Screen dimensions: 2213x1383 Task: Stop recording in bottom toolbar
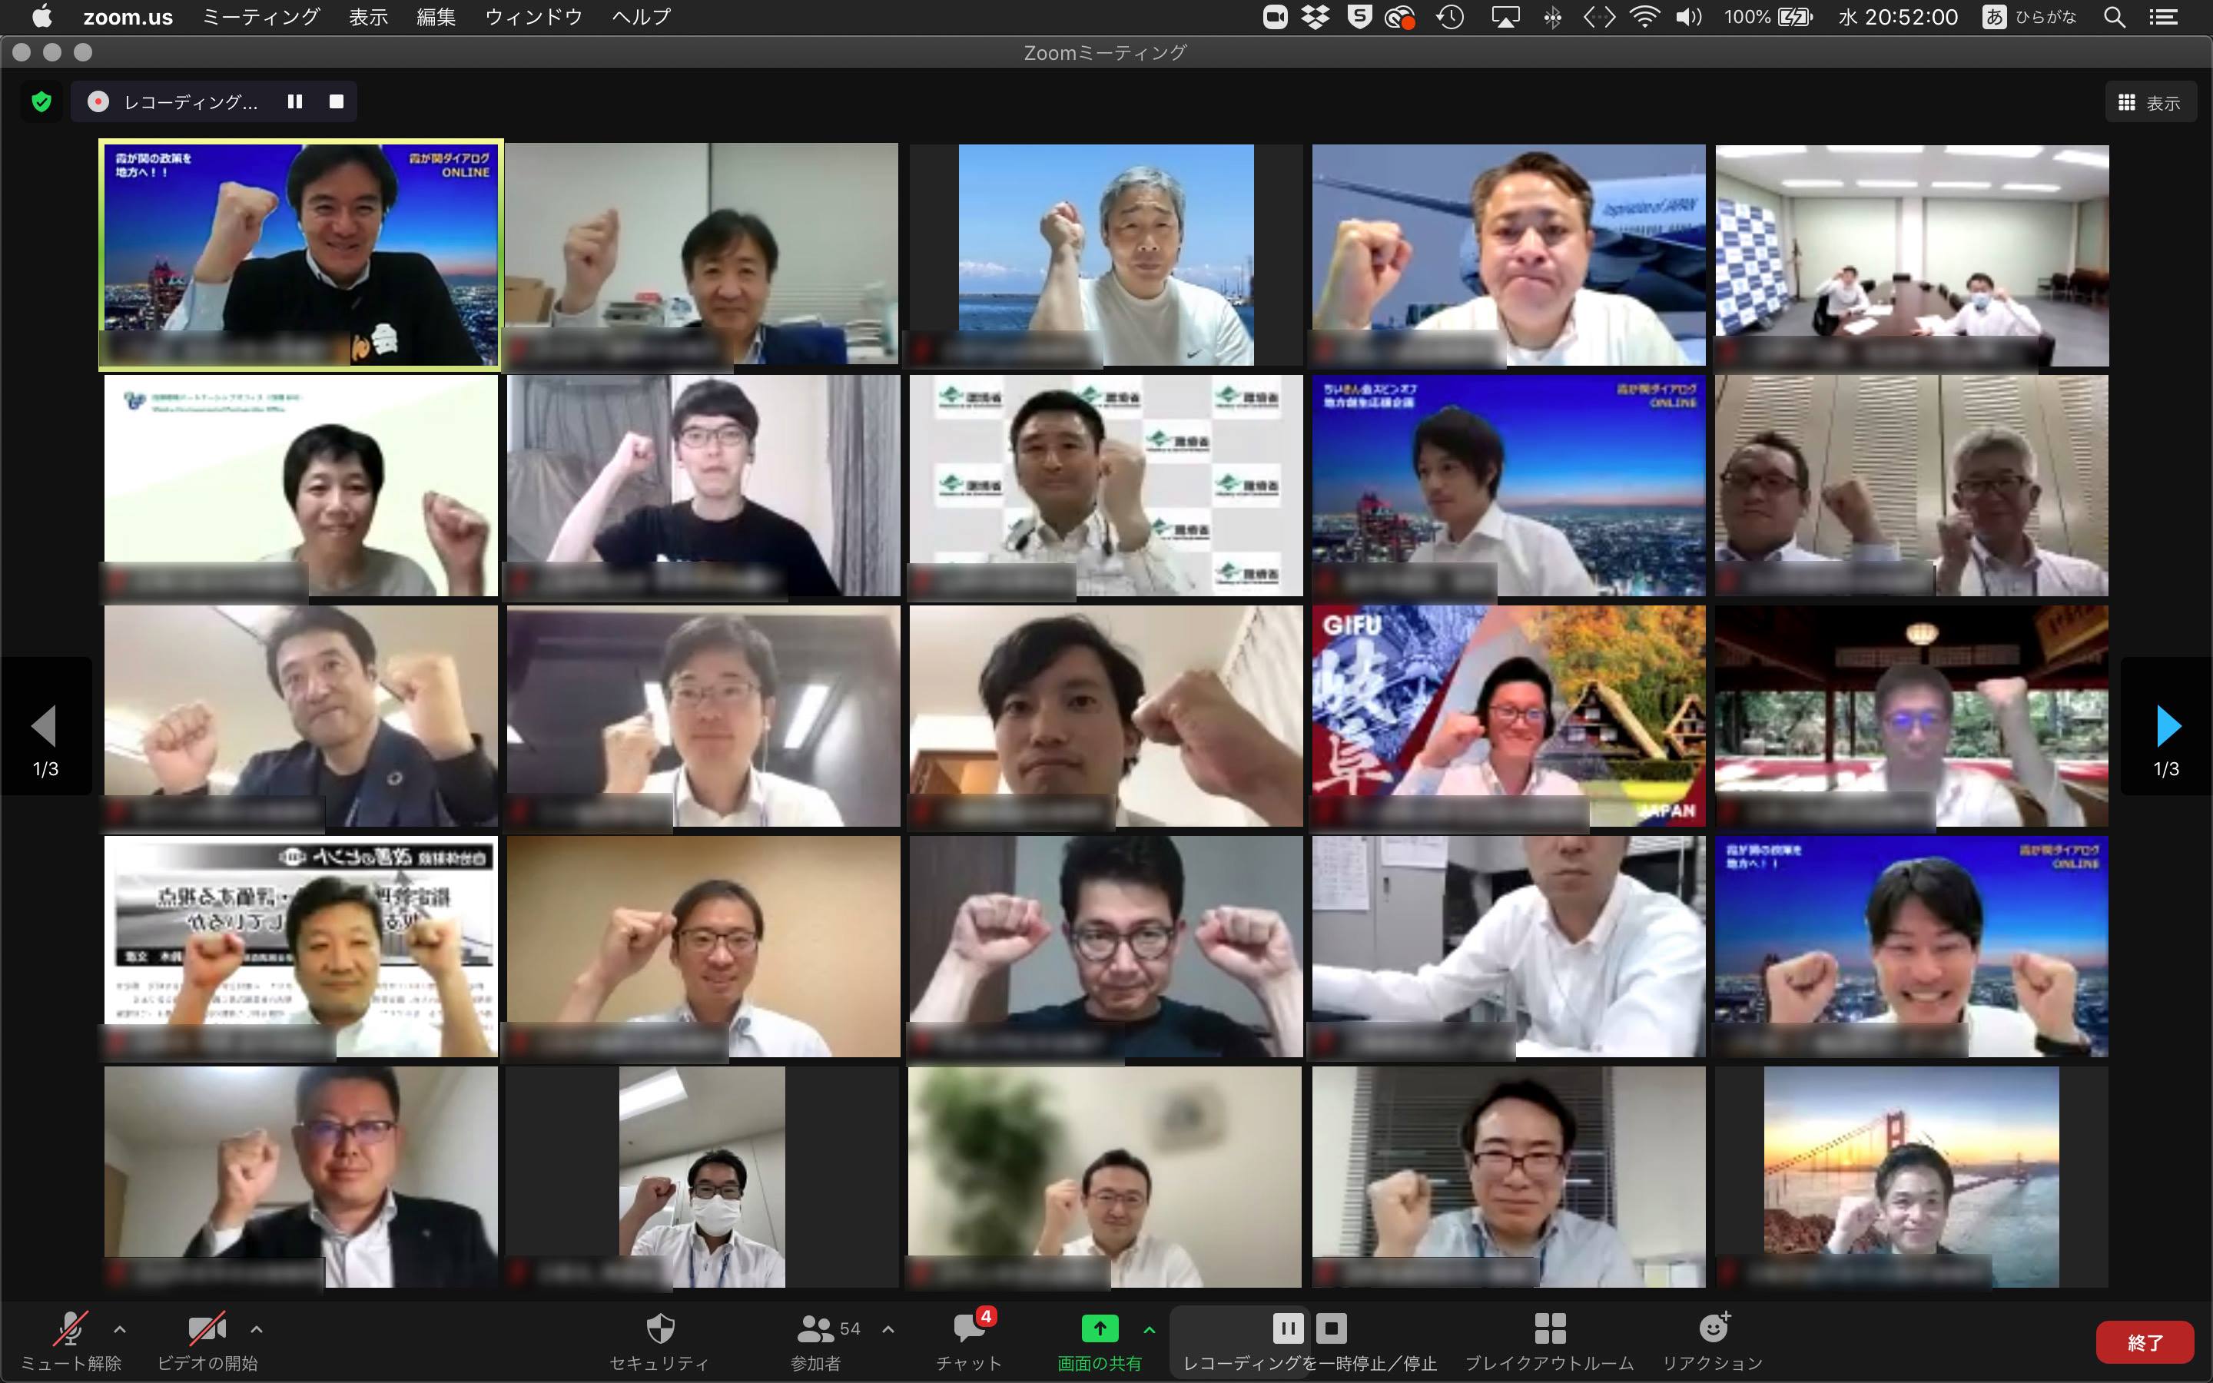point(1332,1328)
